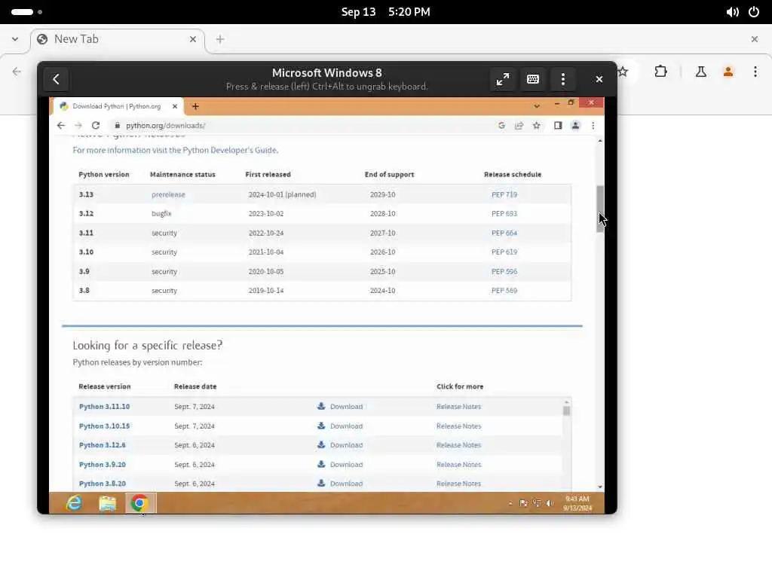Viewport: 772px width, 586px height.
Task: Open the three-dot menu in viewer header
Action: 562,79
